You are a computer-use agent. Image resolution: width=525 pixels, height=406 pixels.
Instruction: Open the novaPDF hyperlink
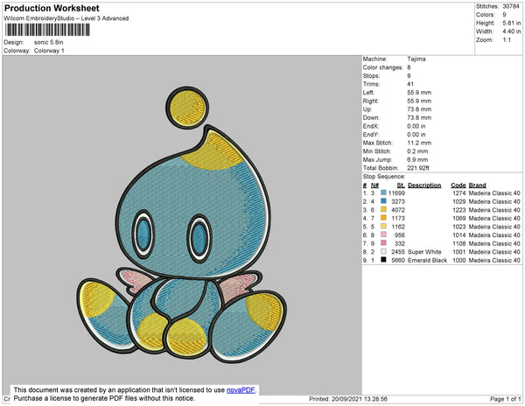tap(241, 390)
